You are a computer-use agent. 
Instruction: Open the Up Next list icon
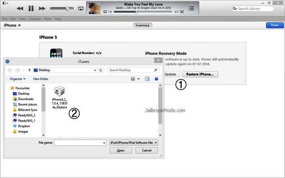point(191,8)
